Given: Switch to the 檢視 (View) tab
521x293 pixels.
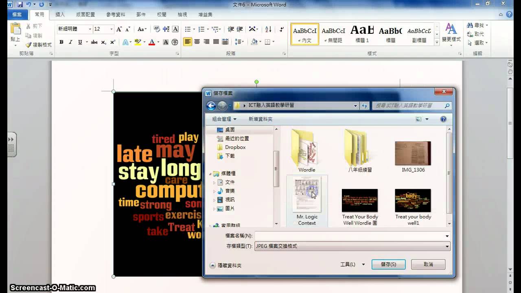Looking at the screenshot, I should click(x=182, y=15).
